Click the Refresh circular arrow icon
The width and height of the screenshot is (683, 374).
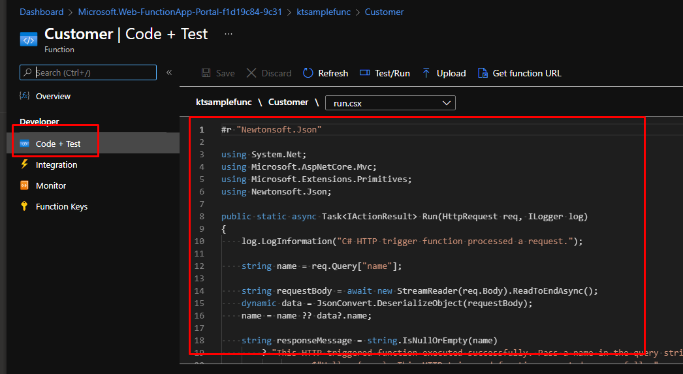308,73
